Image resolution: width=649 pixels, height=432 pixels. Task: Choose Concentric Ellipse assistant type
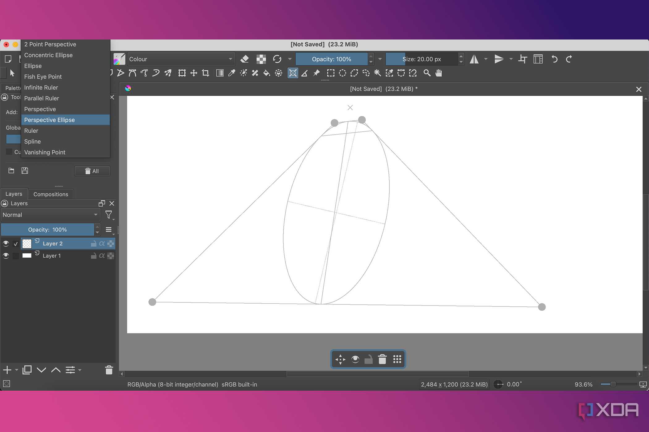tap(66, 55)
